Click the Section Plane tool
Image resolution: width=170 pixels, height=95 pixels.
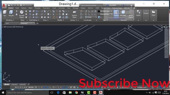(x=74, y=14)
